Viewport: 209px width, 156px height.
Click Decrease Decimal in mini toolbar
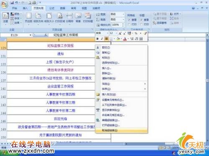pyautogui.click(x=136, y=39)
